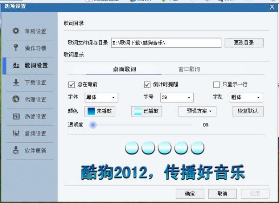Click the lyrics icon beside 歌词设置

coord(16,65)
